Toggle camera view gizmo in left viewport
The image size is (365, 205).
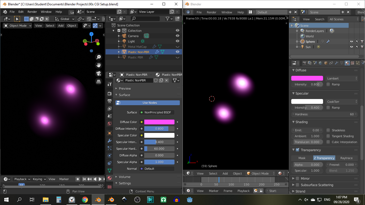(x=99, y=73)
